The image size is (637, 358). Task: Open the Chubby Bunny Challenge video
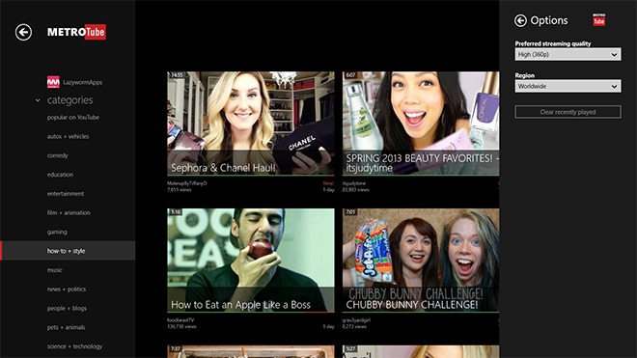(421, 261)
